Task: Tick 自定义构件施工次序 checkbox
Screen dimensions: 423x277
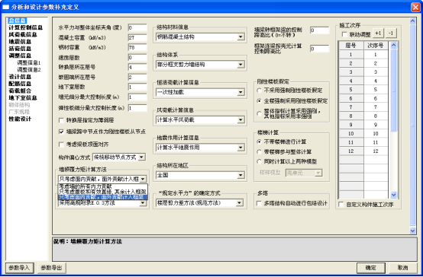Action: [x=341, y=205]
